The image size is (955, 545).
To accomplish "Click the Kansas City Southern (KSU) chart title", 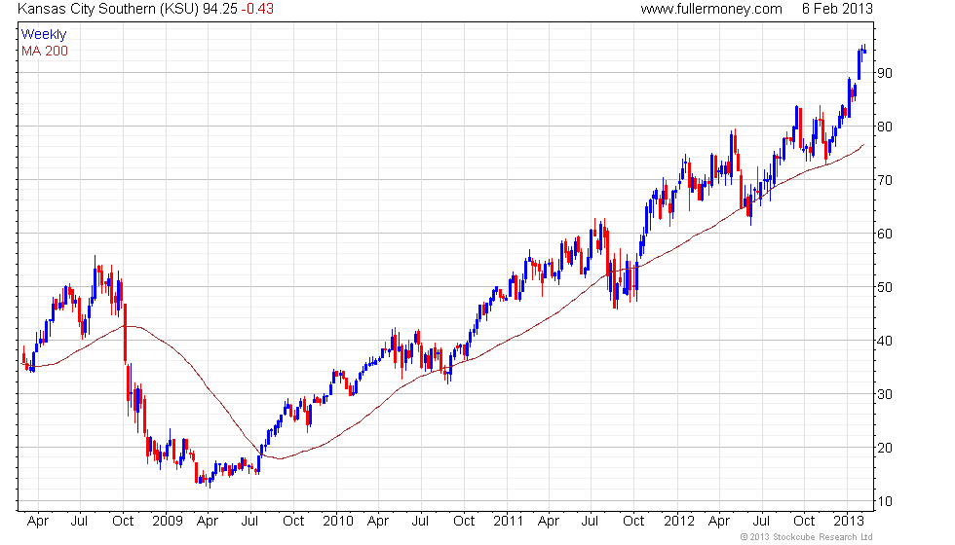I will (x=108, y=9).
